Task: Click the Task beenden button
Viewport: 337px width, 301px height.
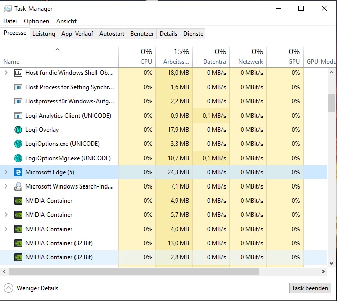Action: 310,288
